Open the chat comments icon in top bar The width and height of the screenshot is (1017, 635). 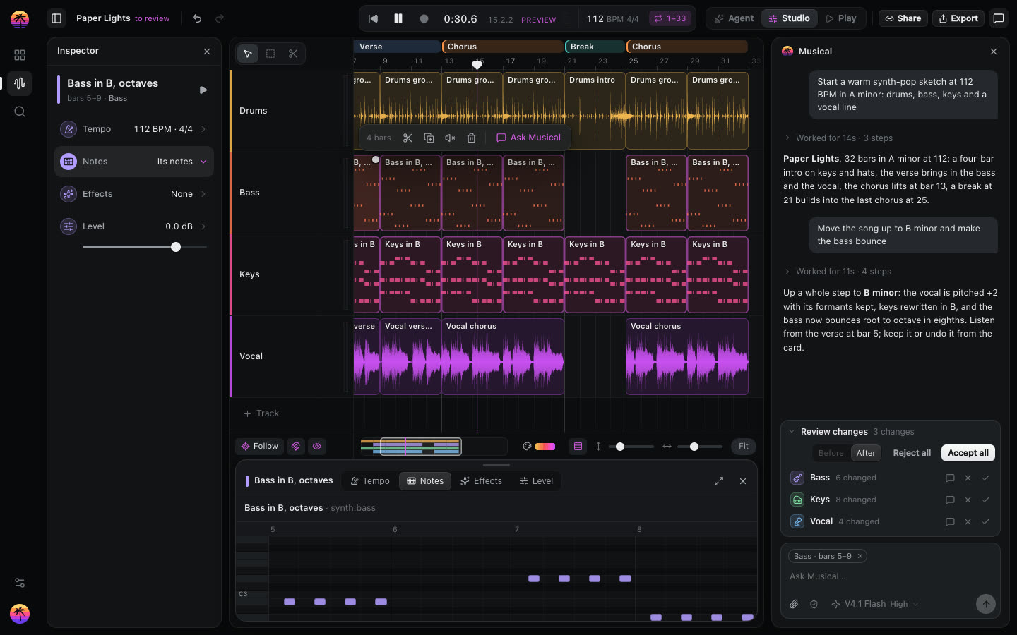click(x=999, y=18)
